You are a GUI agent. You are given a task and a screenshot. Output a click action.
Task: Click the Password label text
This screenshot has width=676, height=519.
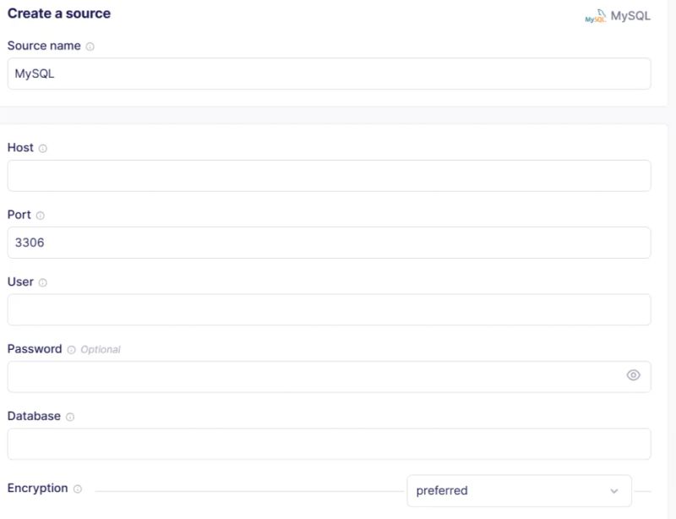tap(35, 349)
